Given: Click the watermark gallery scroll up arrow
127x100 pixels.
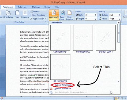Looking at the screenshot, I should (x=119, y=22).
